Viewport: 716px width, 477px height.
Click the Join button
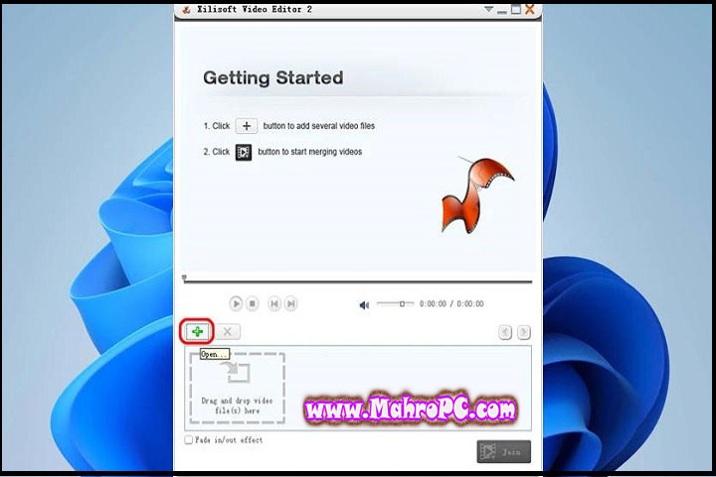point(503,451)
